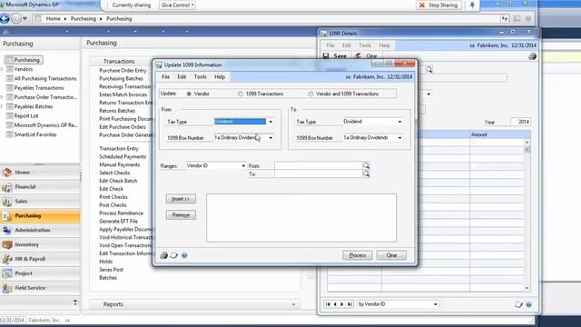Select the Vendor update radio button
This screenshot has height=327, width=581.
click(189, 94)
